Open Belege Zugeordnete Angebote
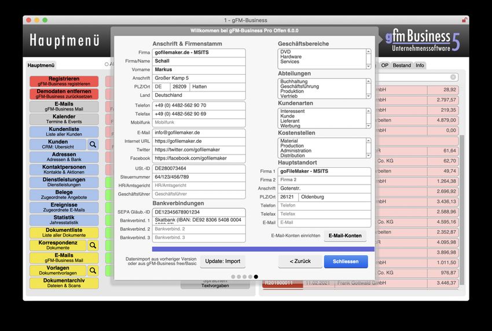Screen dimensions: 492x331 (64, 195)
